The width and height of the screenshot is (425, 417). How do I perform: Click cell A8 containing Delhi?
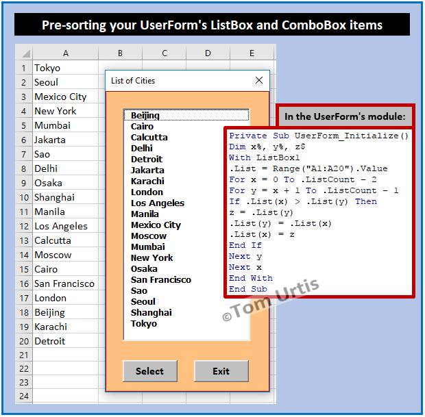pyautogui.click(x=65, y=168)
